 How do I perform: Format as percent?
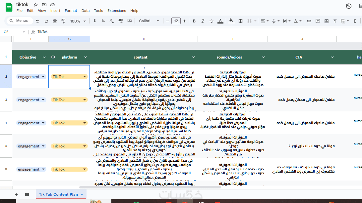tap(103, 21)
